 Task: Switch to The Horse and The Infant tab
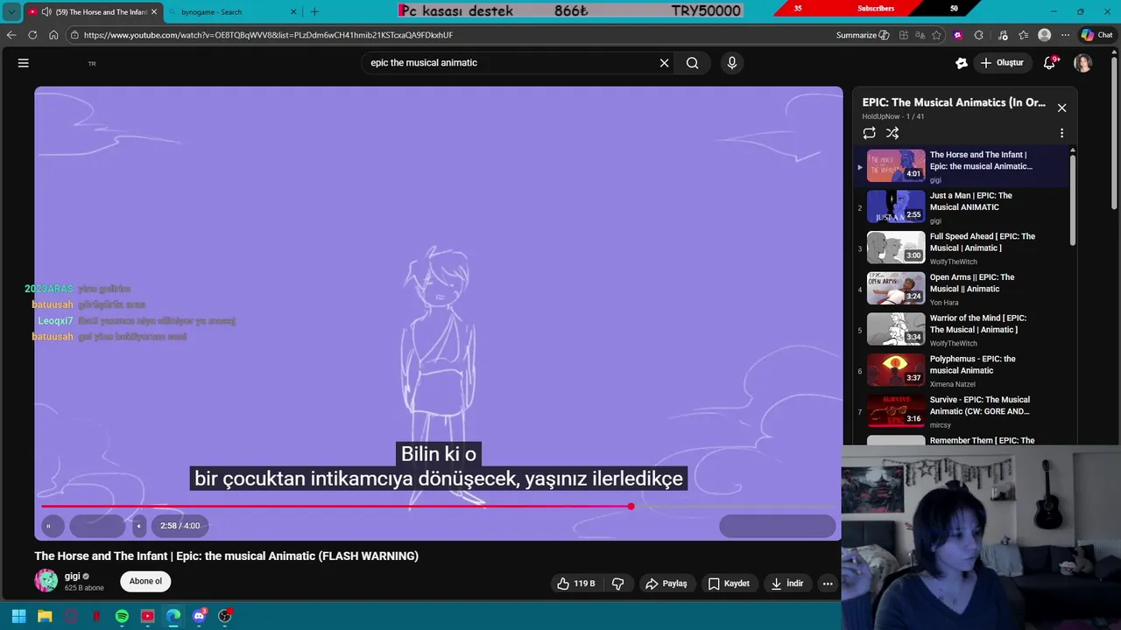(93, 12)
